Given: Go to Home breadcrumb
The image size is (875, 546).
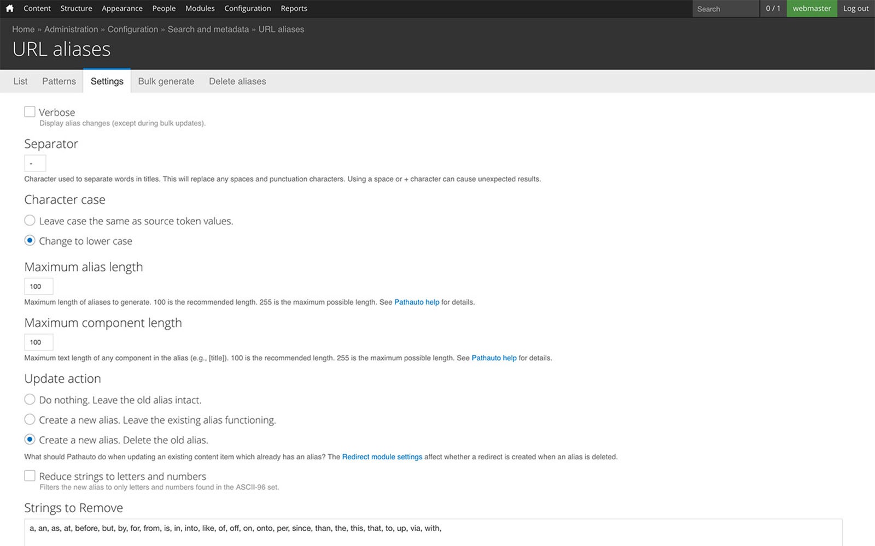Looking at the screenshot, I should click(x=23, y=29).
